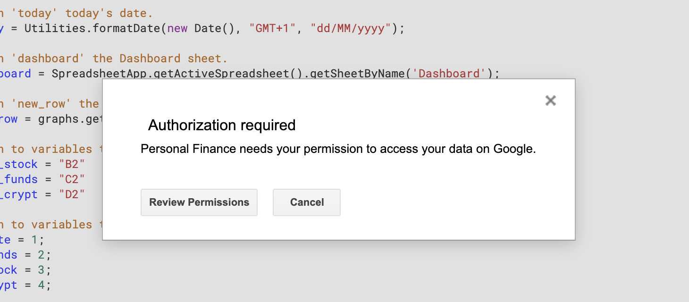Click the "B2" string value
This screenshot has width=689, height=302.
coord(72,164)
